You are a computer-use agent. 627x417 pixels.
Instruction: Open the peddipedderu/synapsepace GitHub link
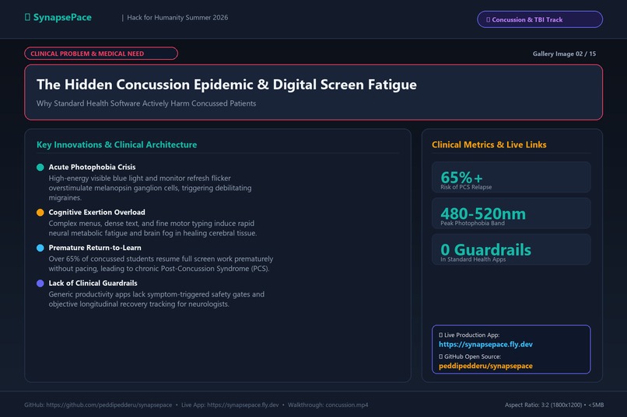click(x=485, y=366)
